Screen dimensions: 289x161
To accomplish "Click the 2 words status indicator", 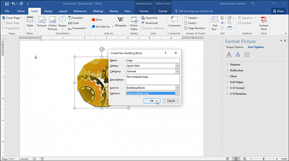I will coord(24,159).
